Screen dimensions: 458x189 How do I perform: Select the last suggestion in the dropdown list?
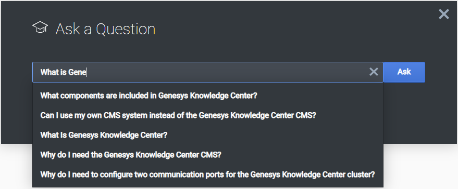click(207, 175)
